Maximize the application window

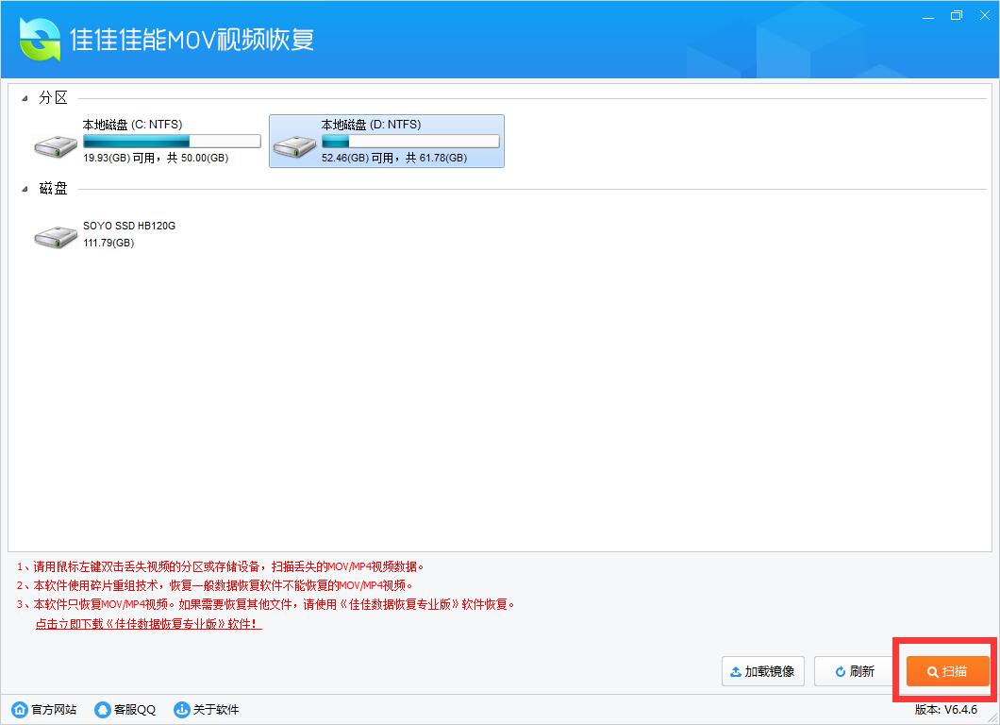(956, 15)
